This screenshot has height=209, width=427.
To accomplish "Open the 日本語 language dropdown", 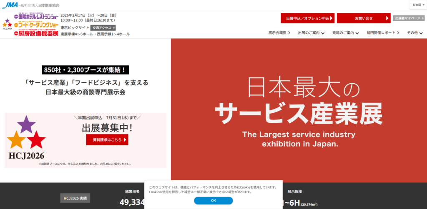I will pyautogui.click(x=419, y=5).
